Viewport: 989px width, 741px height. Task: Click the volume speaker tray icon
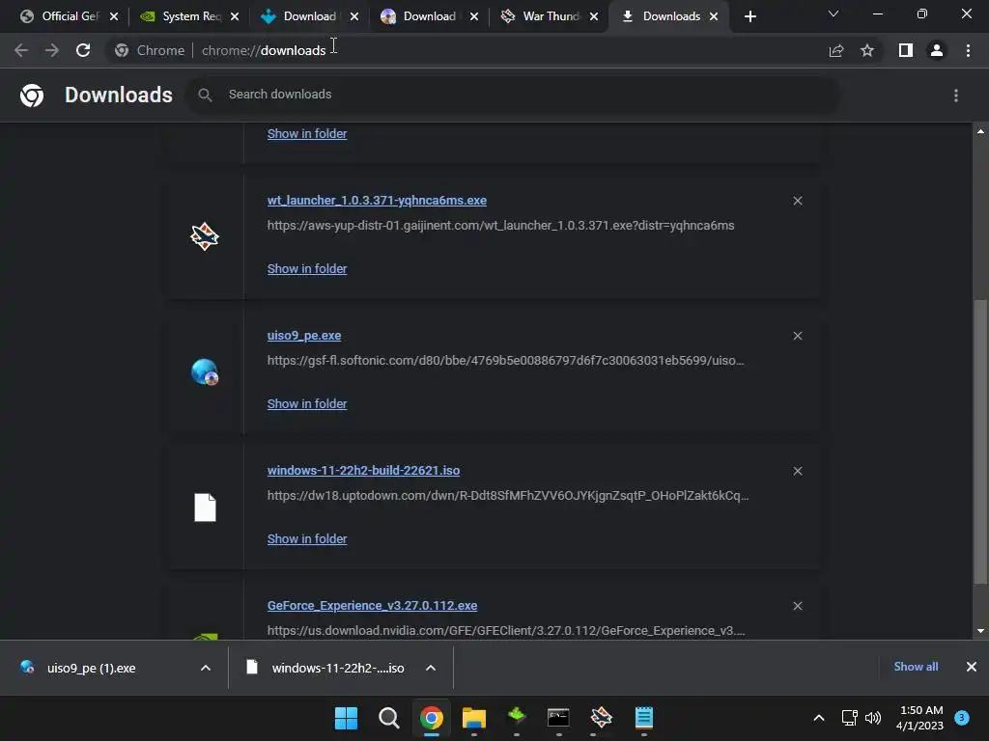point(873,718)
